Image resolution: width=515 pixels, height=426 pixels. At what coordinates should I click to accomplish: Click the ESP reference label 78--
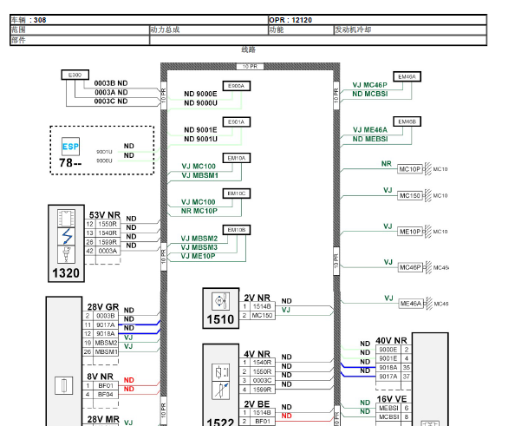point(70,163)
